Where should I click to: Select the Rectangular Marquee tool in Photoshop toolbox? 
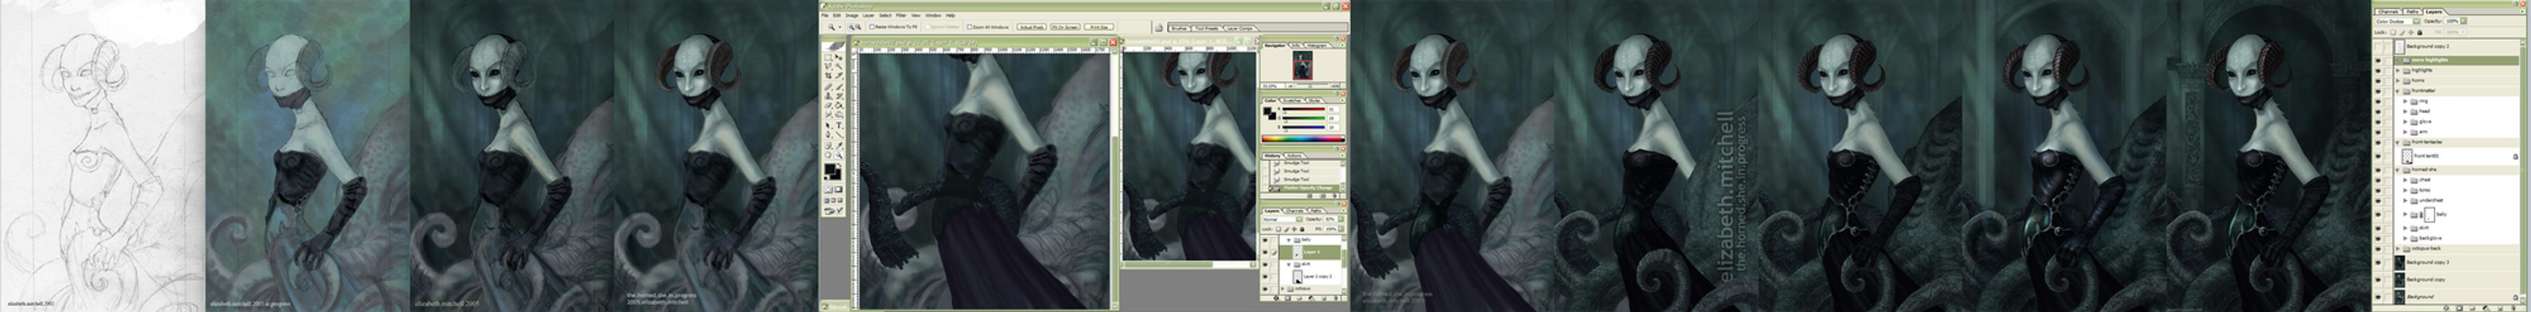click(828, 58)
